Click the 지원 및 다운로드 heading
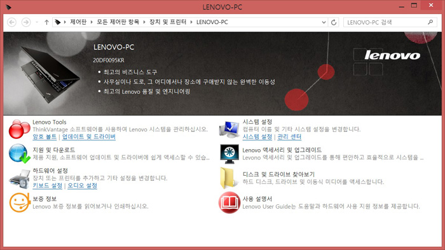 point(54,150)
